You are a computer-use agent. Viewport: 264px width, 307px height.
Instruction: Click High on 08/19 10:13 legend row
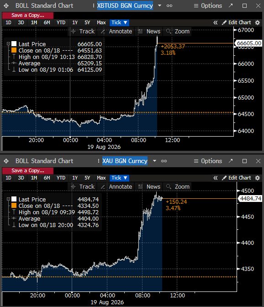click(x=57, y=57)
